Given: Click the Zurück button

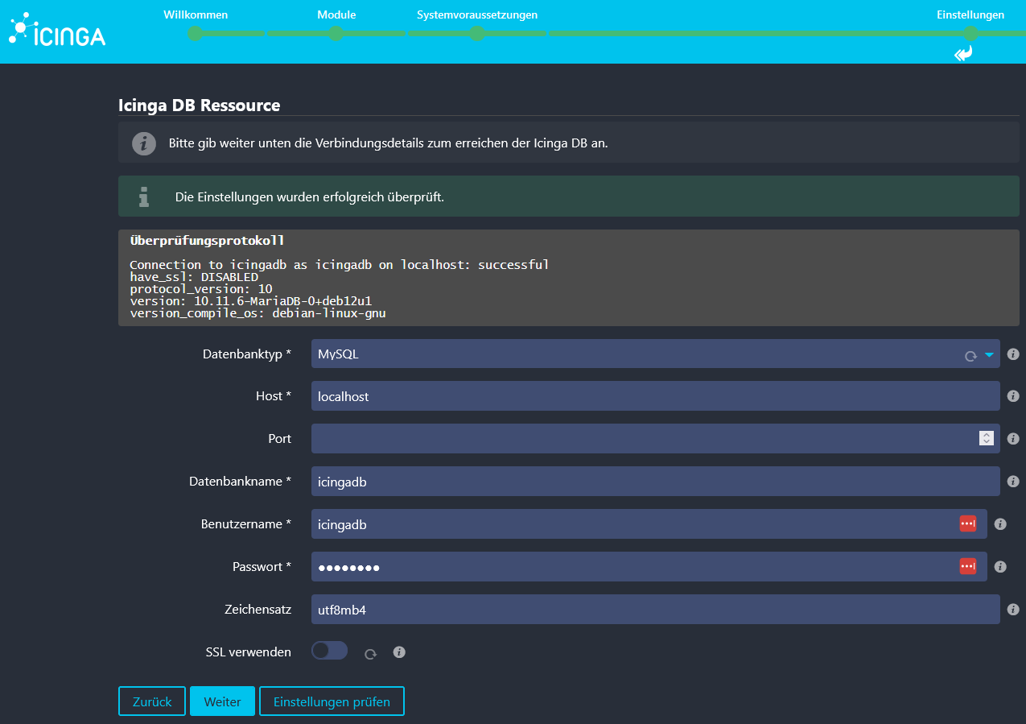Looking at the screenshot, I should coord(152,701).
